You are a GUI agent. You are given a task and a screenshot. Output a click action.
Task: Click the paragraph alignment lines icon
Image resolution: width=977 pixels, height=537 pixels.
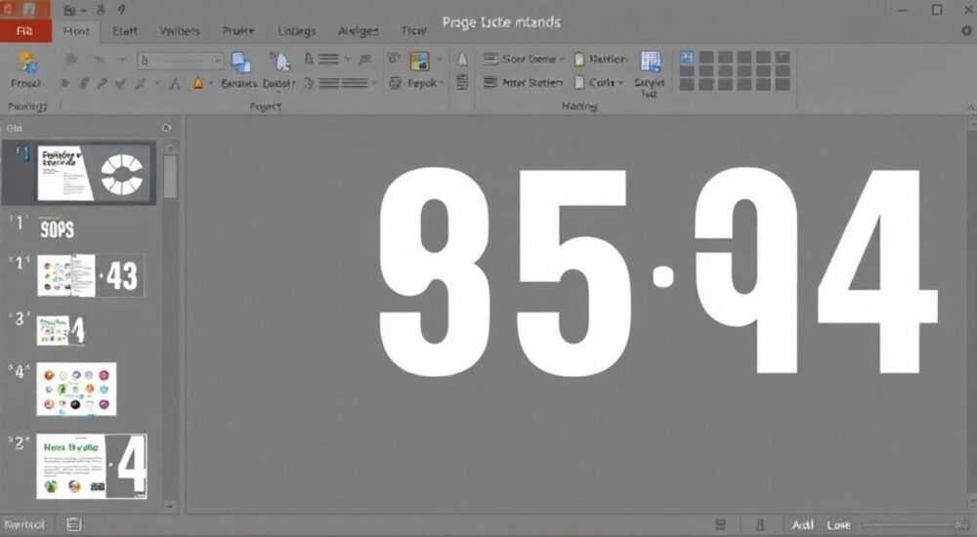tap(343, 83)
